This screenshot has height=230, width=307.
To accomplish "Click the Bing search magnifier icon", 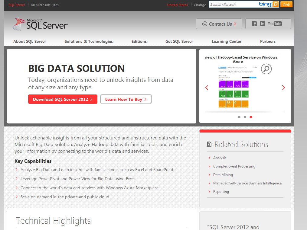I will point(276,4).
